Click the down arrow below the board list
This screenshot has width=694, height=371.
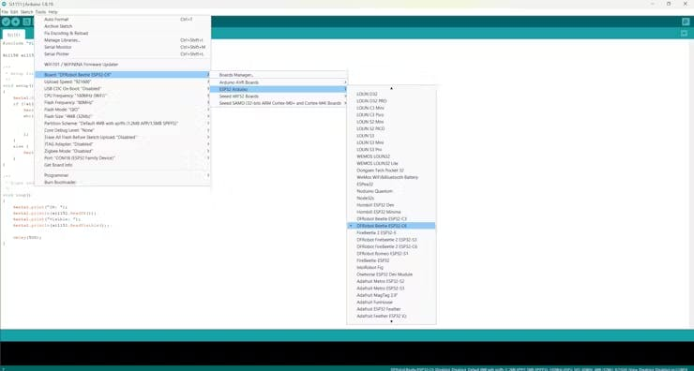click(391, 321)
